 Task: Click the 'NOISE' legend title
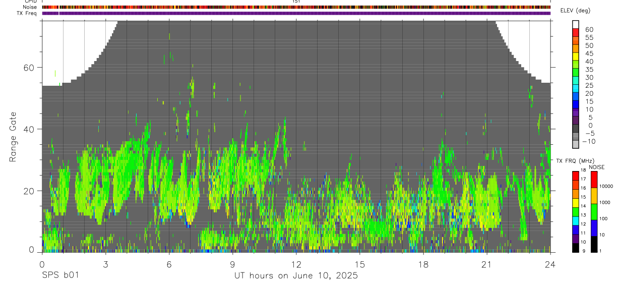pos(596,167)
